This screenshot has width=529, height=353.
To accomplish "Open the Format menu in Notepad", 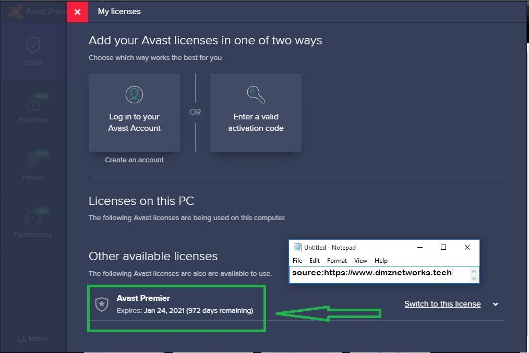I will (336, 260).
